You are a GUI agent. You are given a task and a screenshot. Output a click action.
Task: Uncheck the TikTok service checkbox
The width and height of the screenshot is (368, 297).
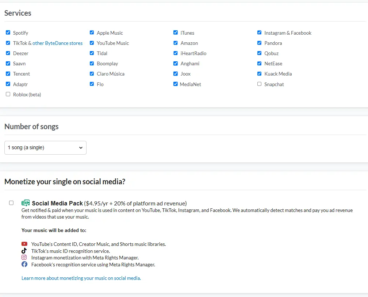click(8, 43)
